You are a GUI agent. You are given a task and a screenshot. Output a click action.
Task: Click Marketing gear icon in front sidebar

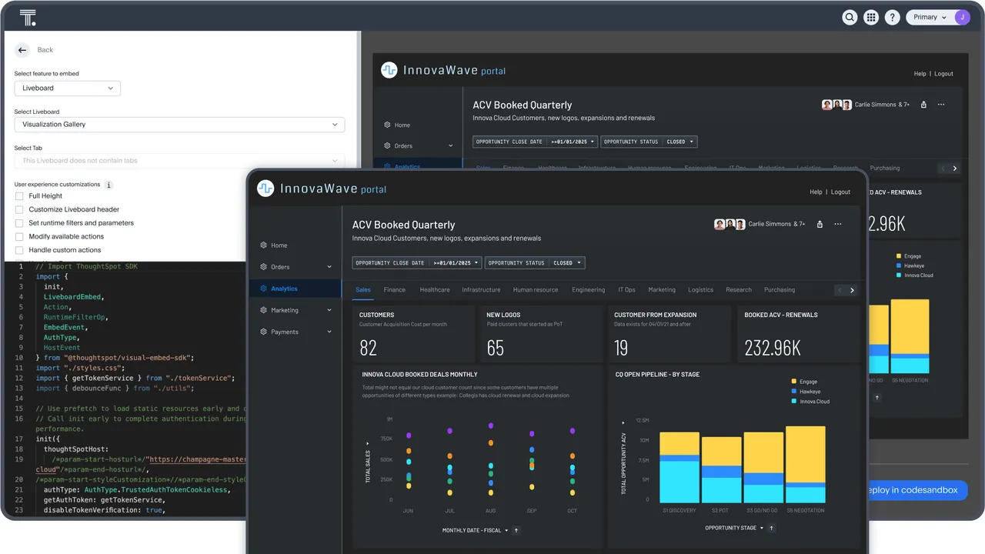(x=263, y=310)
